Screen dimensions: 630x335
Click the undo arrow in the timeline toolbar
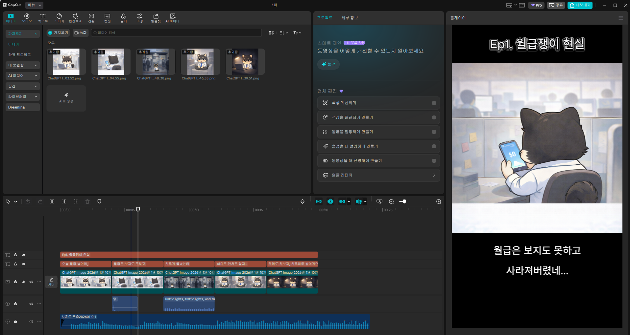click(x=28, y=201)
